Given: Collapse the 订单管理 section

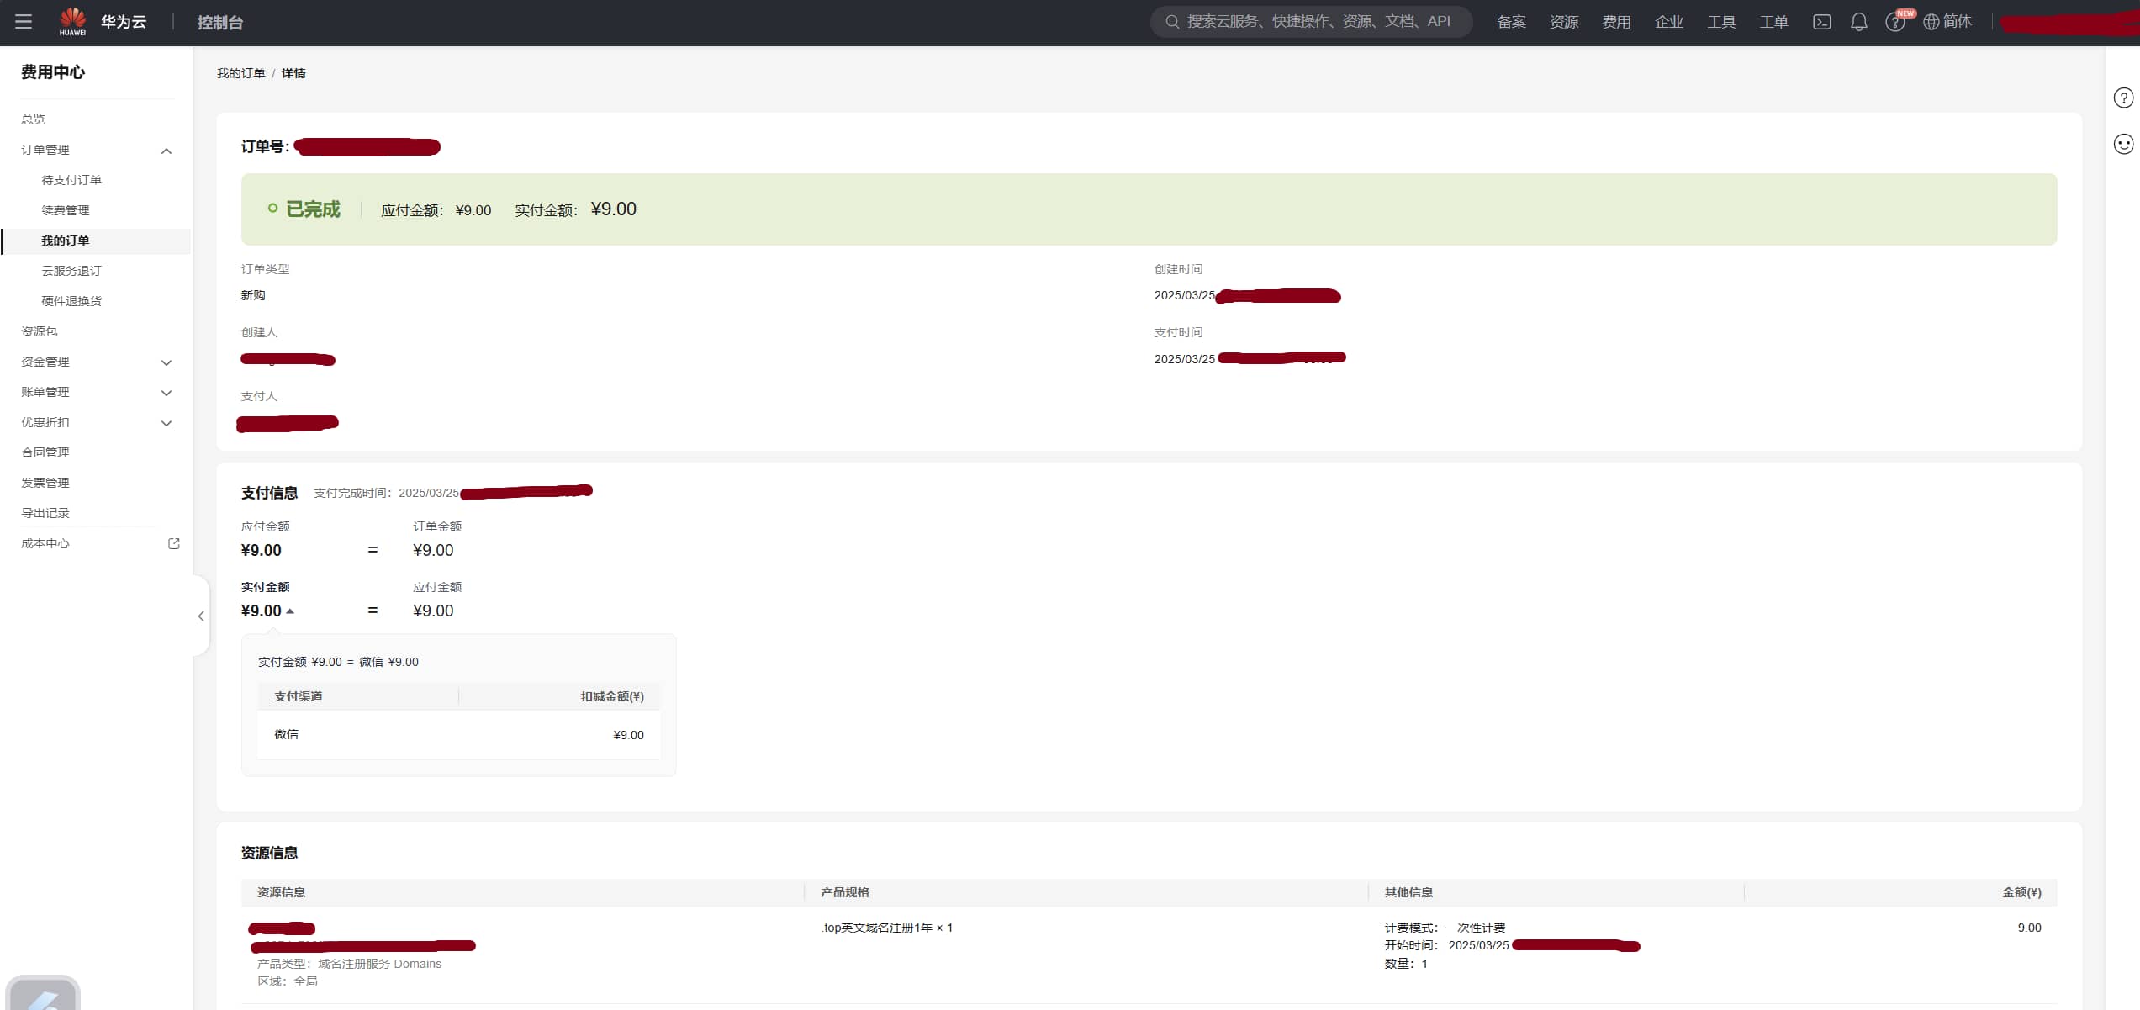Looking at the screenshot, I should tap(166, 151).
